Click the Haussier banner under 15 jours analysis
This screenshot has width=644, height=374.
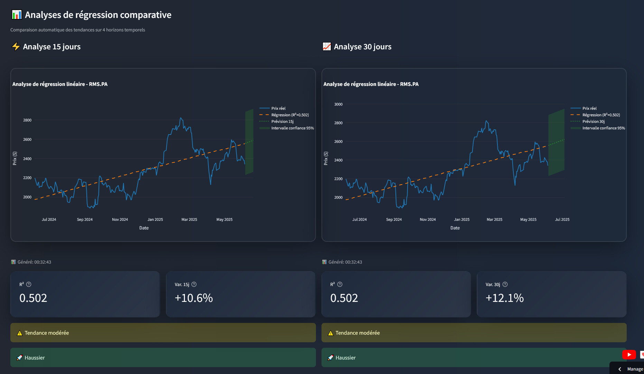click(163, 357)
